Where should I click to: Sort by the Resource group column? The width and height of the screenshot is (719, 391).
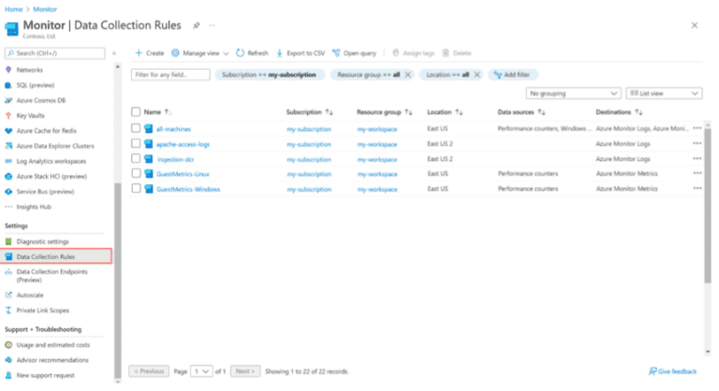click(384, 112)
